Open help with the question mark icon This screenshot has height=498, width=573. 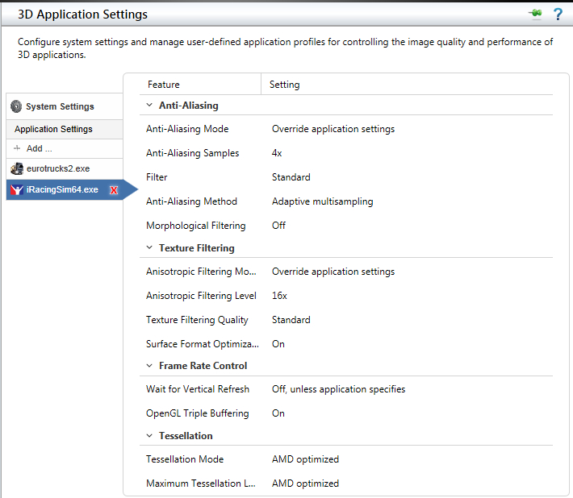click(x=557, y=14)
